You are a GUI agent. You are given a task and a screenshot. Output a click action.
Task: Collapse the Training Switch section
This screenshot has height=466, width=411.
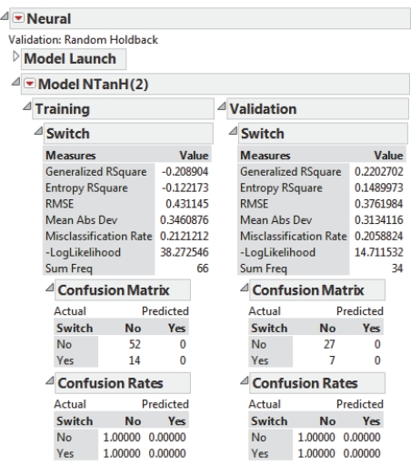[38, 131]
